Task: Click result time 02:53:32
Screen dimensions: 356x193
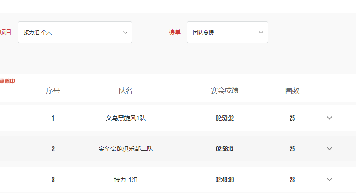Action: tap(225, 118)
